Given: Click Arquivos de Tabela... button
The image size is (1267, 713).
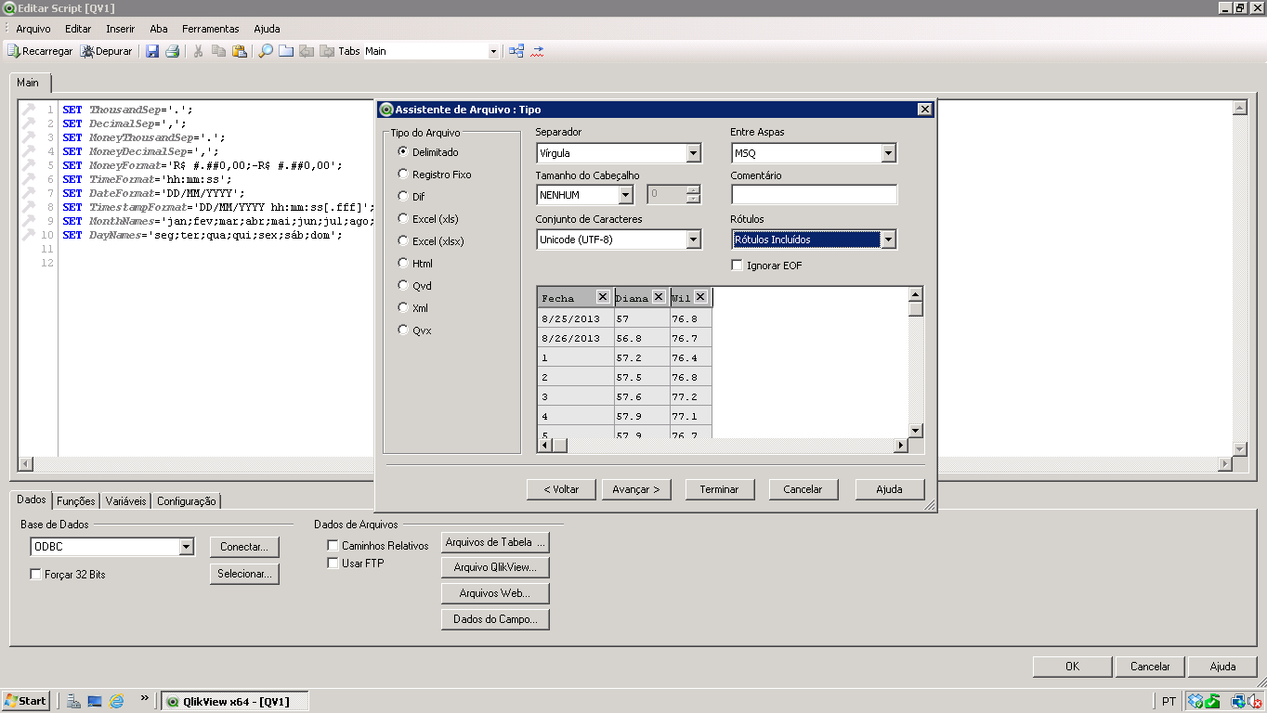Looking at the screenshot, I should point(495,542).
